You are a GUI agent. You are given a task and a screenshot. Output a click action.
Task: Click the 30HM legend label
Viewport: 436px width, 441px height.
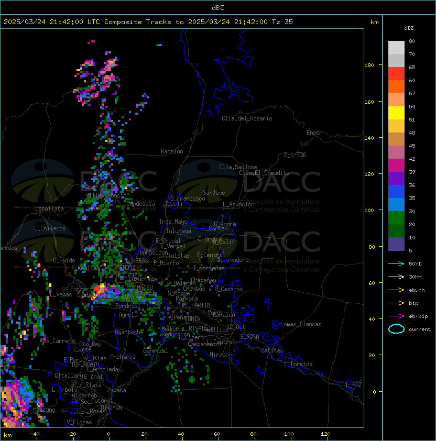point(415,277)
